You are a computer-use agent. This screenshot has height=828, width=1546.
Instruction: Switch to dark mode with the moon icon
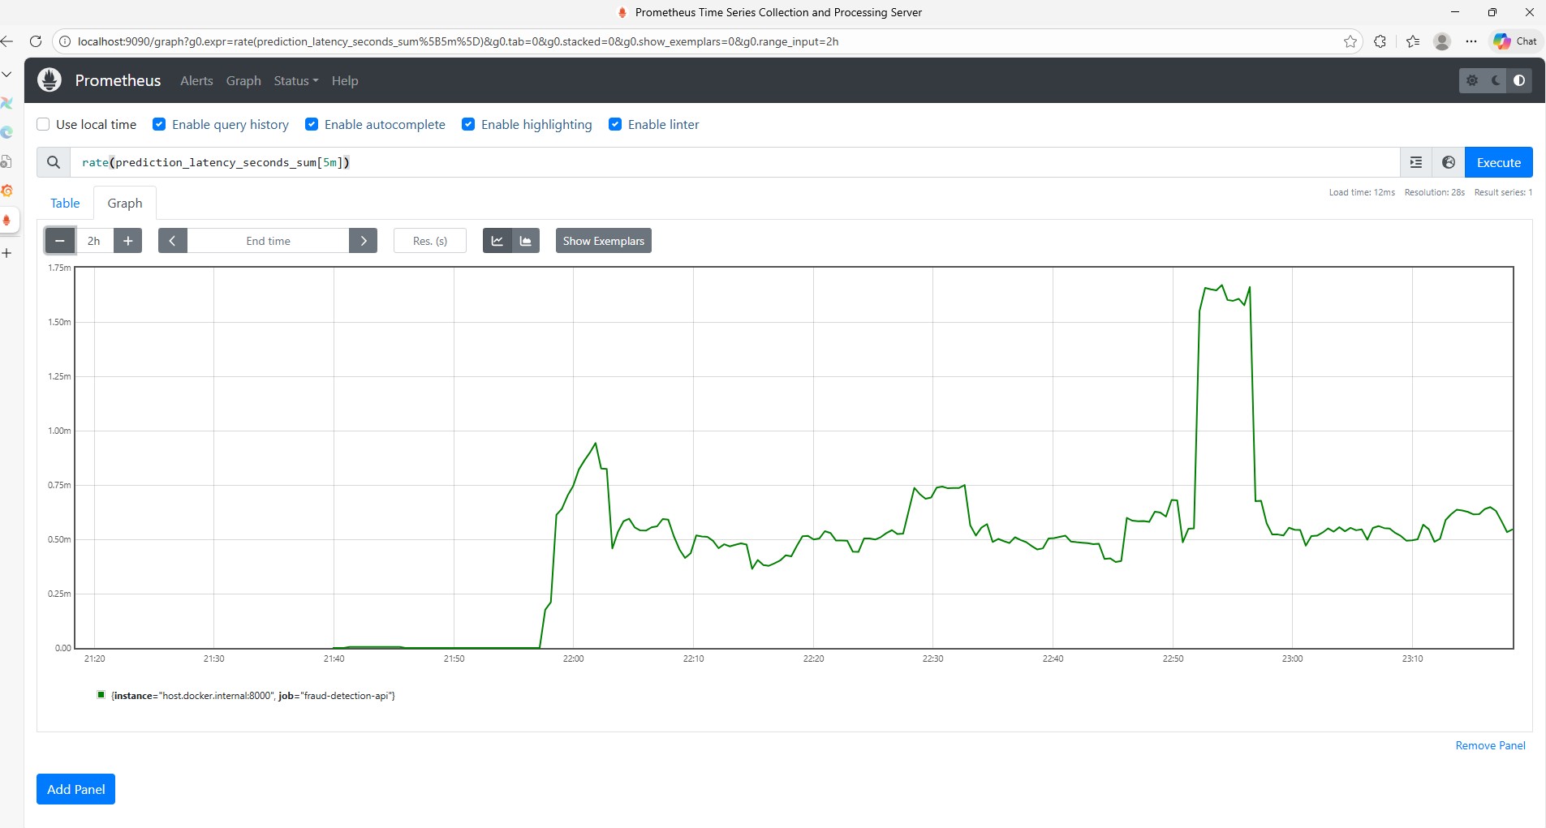[1494, 80]
